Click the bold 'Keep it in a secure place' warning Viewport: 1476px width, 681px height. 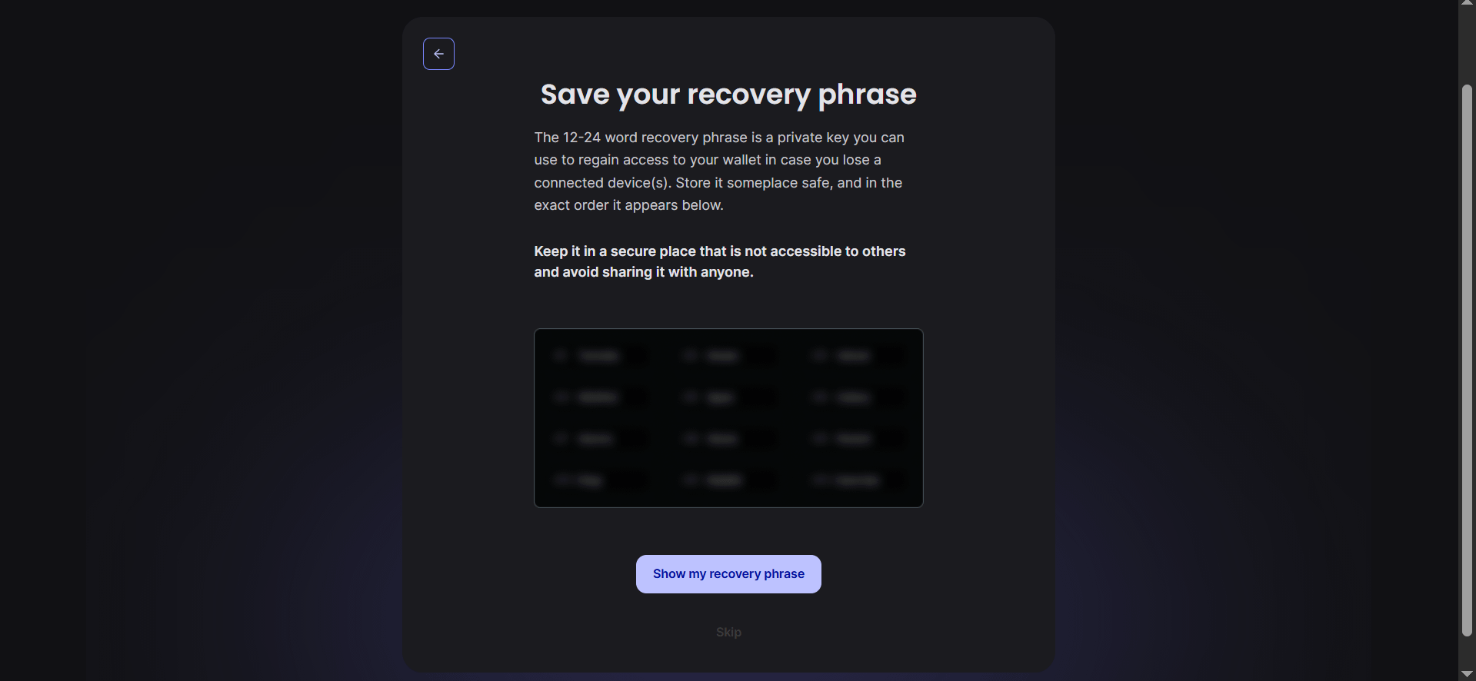pos(719,261)
